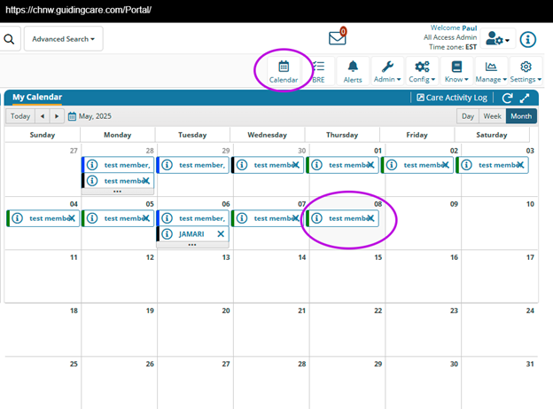Open the Care Activity Log link
The width and height of the screenshot is (553, 409).
452,98
